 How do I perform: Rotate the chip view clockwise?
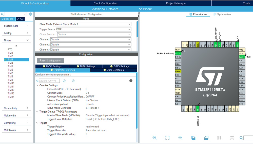coord(193,138)
